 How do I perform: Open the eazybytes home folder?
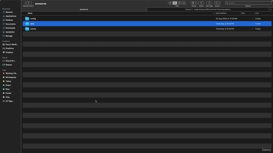[x=10, y=32]
